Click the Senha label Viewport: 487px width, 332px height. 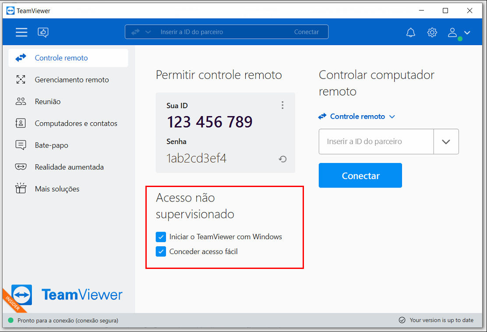coord(176,141)
